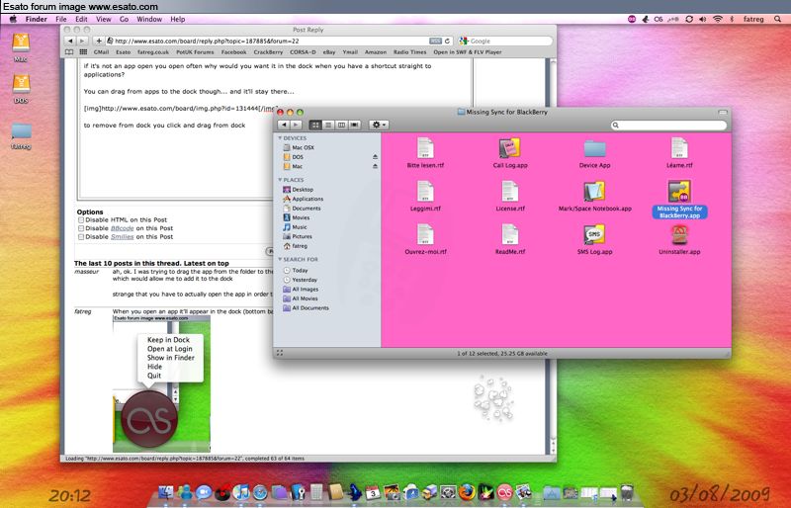Switch Finder window to column view
Image resolution: width=791 pixels, height=508 pixels.
[341, 125]
